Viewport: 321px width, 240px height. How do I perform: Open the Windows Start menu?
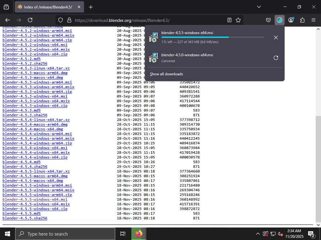tap(8, 234)
